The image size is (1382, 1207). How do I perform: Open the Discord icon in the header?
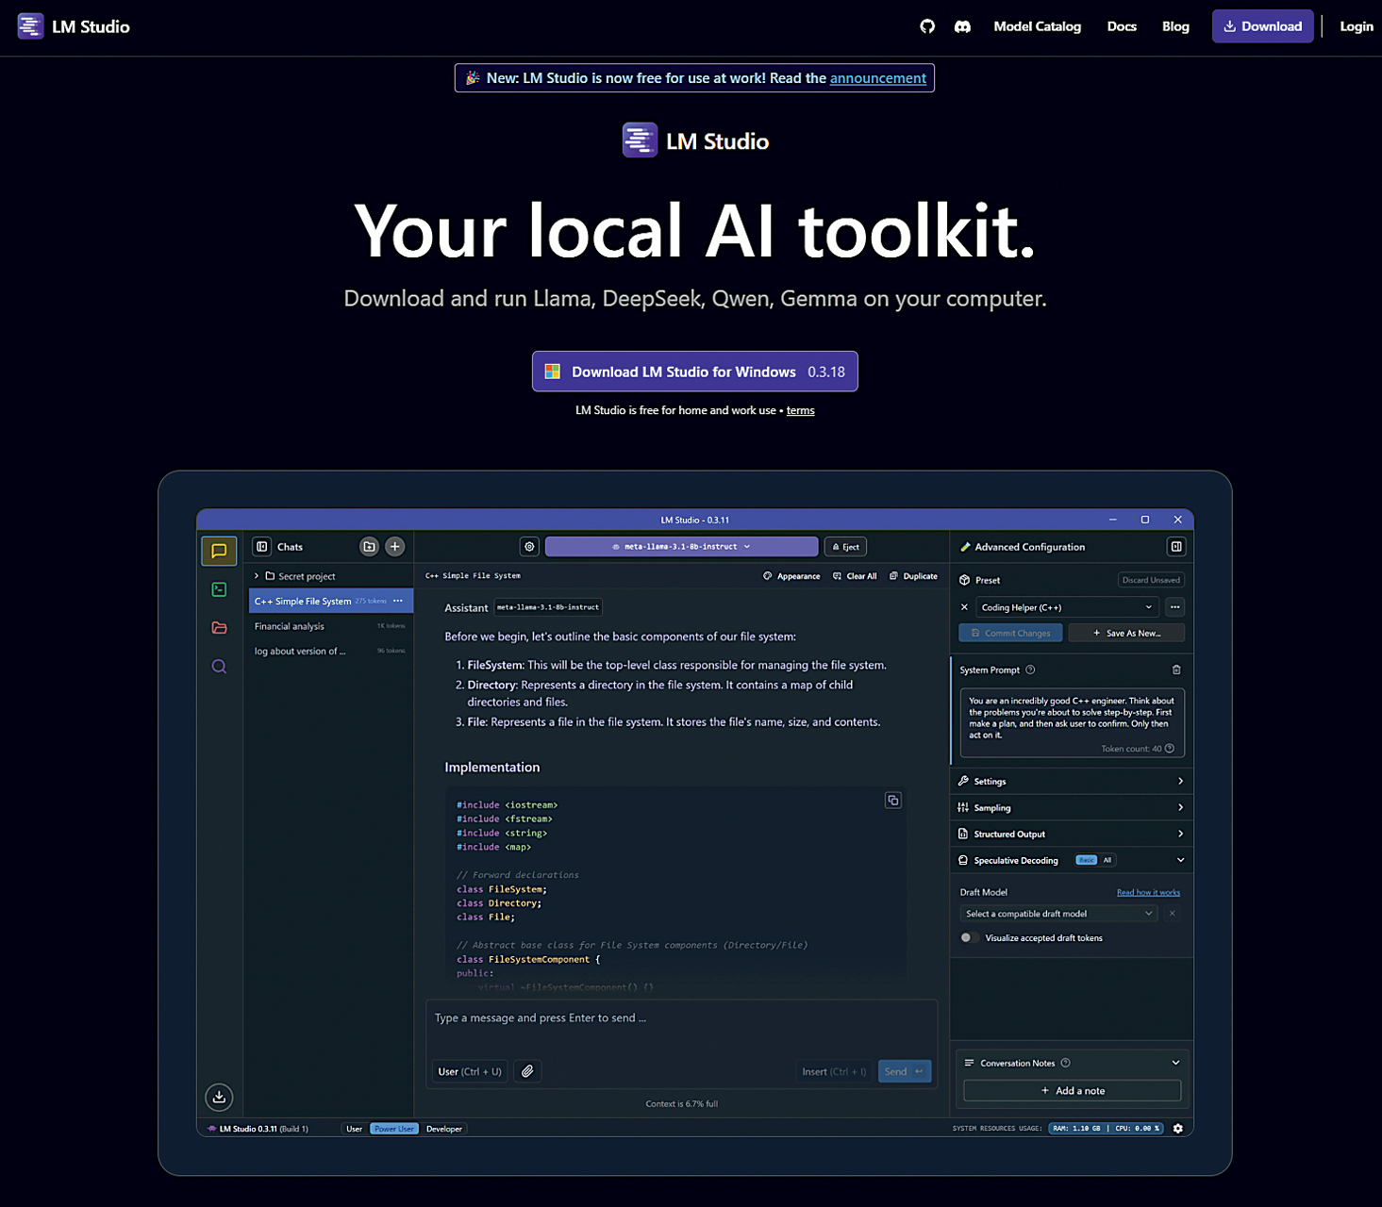click(x=962, y=26)
